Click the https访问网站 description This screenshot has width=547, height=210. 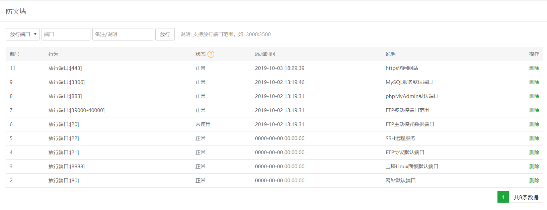402,68
